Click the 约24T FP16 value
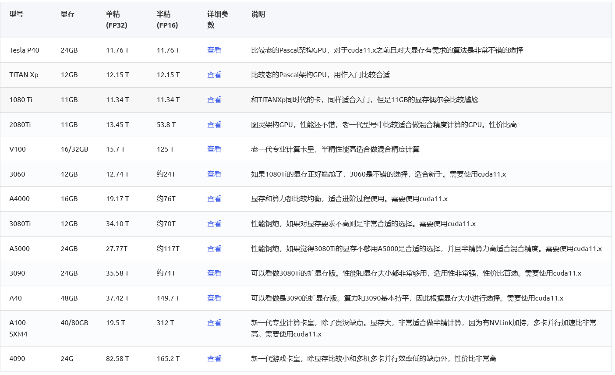615x375 pixels. pyautogui.click(x=166, y=174)
